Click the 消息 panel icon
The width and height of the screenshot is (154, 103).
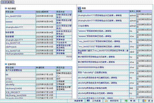pos(79,8)
